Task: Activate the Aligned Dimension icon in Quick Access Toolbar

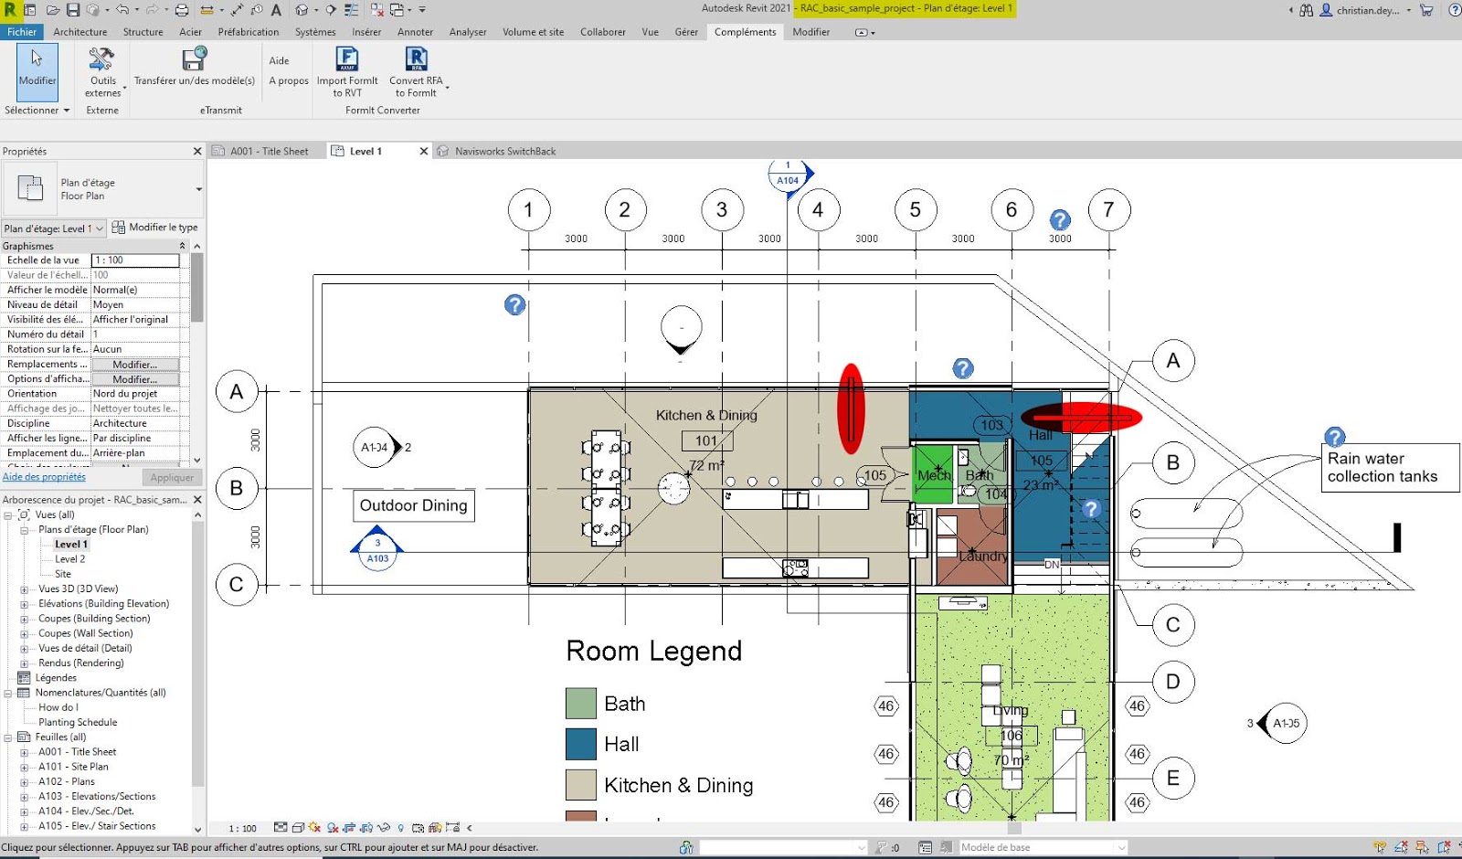Action: [206, 10]
